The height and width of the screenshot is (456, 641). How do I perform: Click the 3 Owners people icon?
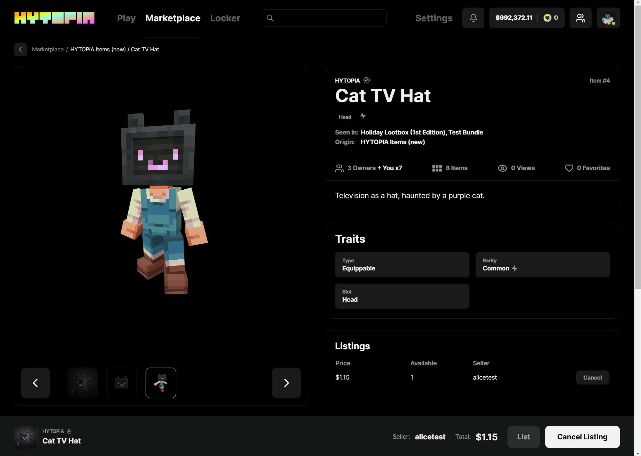coord(339,168)
